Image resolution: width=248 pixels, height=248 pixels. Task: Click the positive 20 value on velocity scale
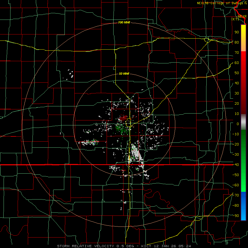coord(237,104)
